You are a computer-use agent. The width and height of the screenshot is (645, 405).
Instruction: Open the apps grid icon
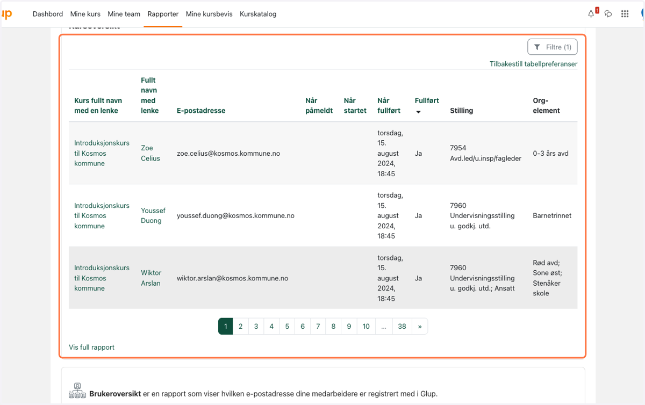click(x=625, y=14)
